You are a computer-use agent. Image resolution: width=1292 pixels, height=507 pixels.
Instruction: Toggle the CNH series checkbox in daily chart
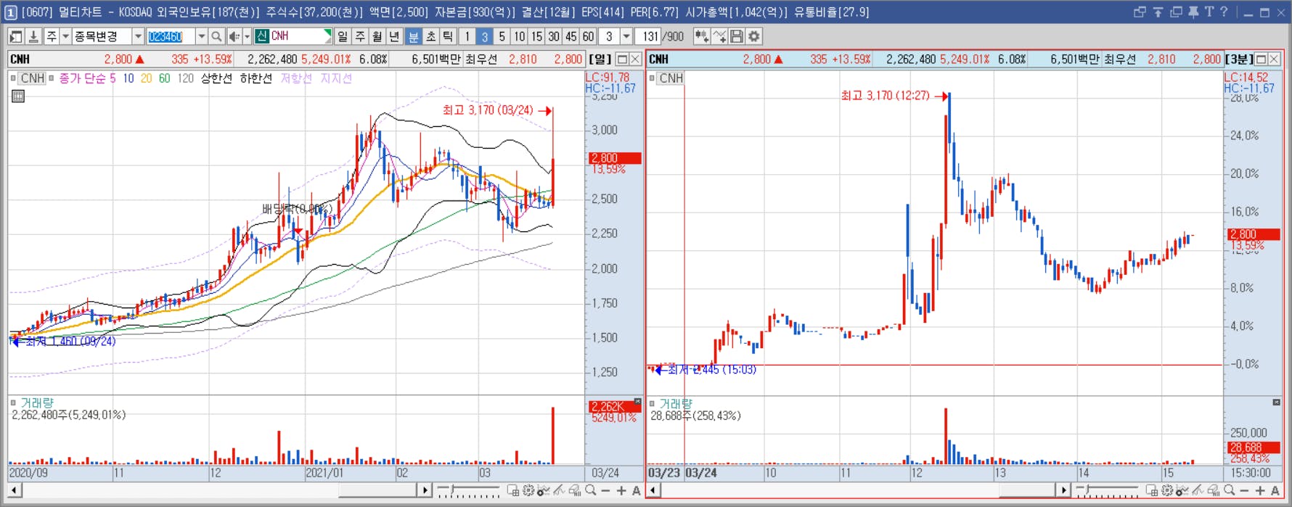(x=13, y=78)
